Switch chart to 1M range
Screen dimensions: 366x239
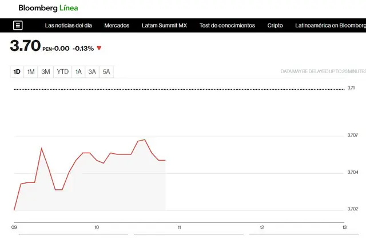[31, 71]
